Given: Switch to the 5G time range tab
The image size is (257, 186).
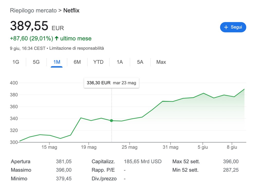Looking at the screenshot, I should click(x=36, y=62).
